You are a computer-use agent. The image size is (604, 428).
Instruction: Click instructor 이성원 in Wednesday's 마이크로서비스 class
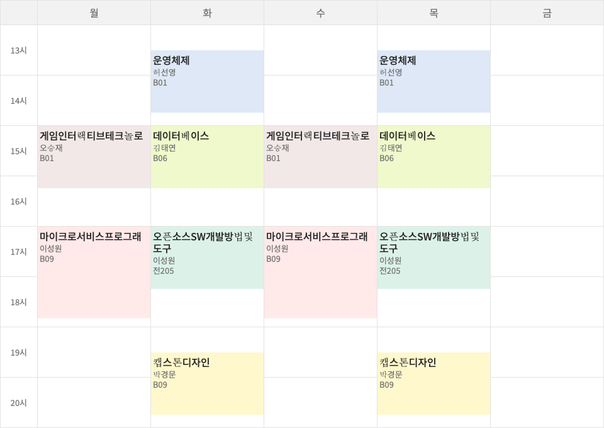tap(277, 249)
